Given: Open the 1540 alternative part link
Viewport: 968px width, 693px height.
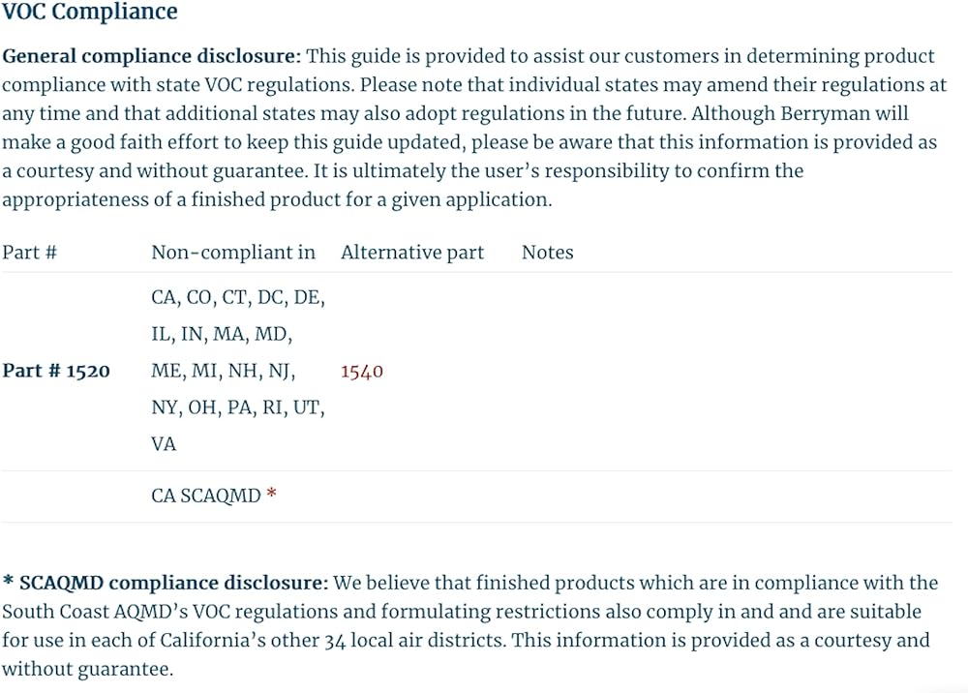Looking at the screenshot, I should 362,372.
